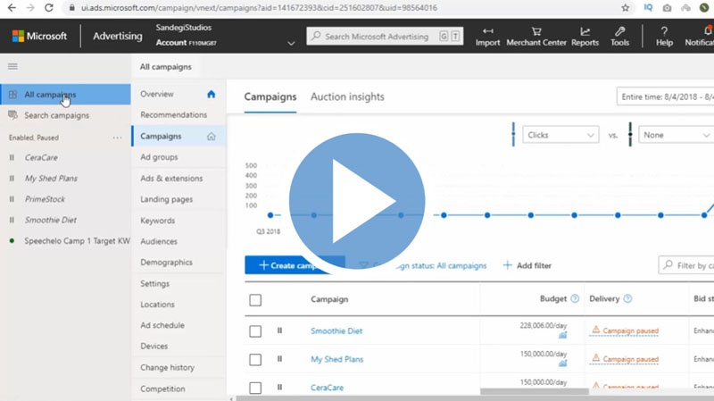Click the browser address bar URL

click(x=259, y=8)
